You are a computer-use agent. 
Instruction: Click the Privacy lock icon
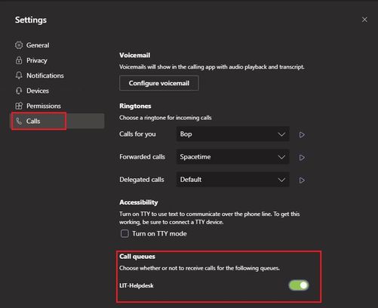click(19, 60)
